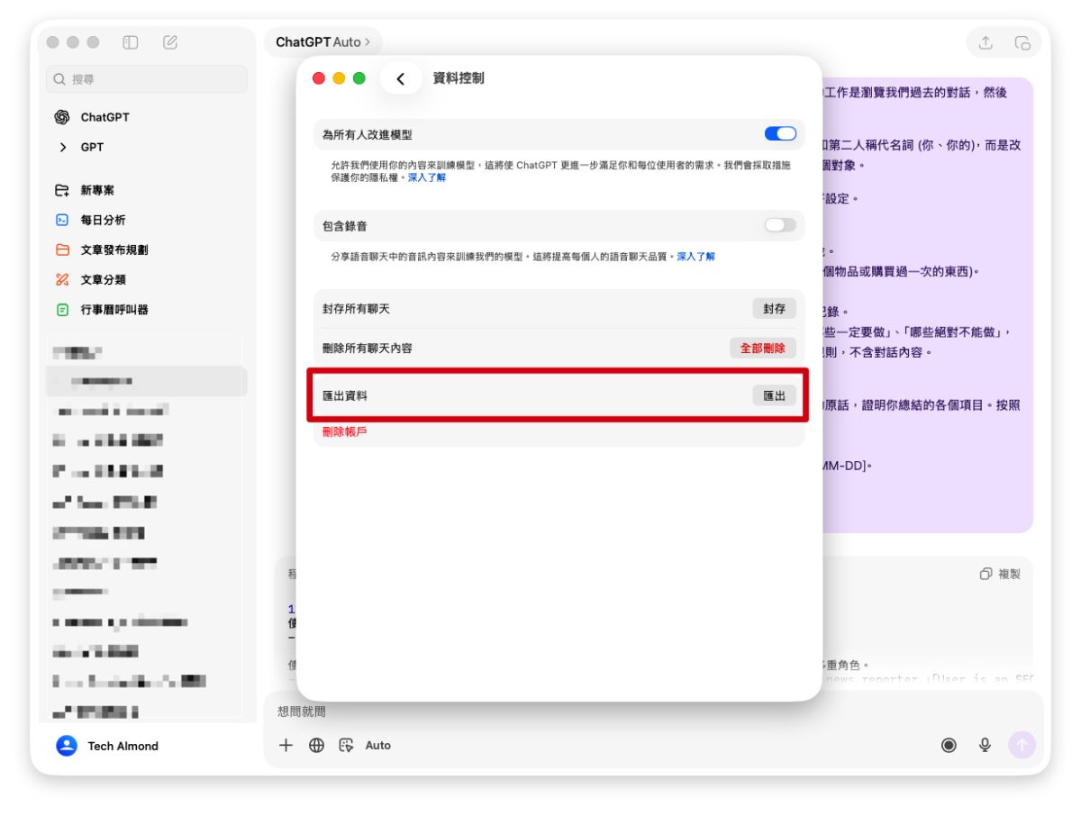Image resolution: width=1081 pixels, height=816 pixels.
Task: Click the Auto mode in composer
Action: [x=378, y=745]
